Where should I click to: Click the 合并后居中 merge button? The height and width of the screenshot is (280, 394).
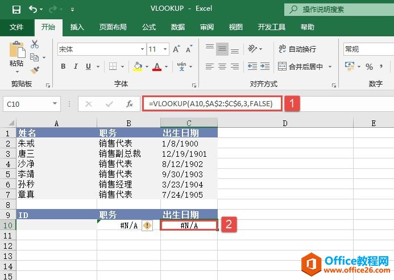(x=300, y=66)
